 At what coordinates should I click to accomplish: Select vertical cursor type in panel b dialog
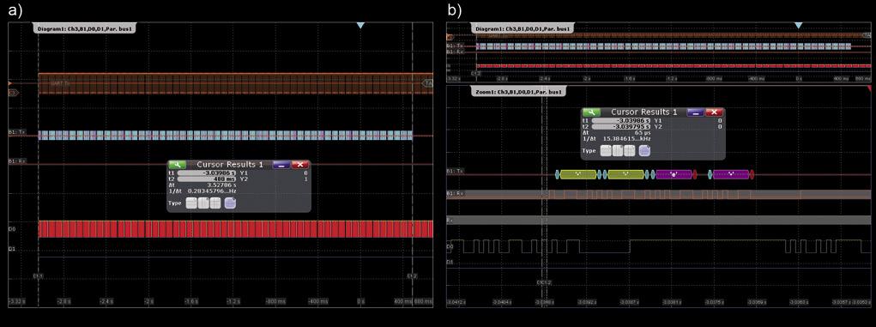618,150
